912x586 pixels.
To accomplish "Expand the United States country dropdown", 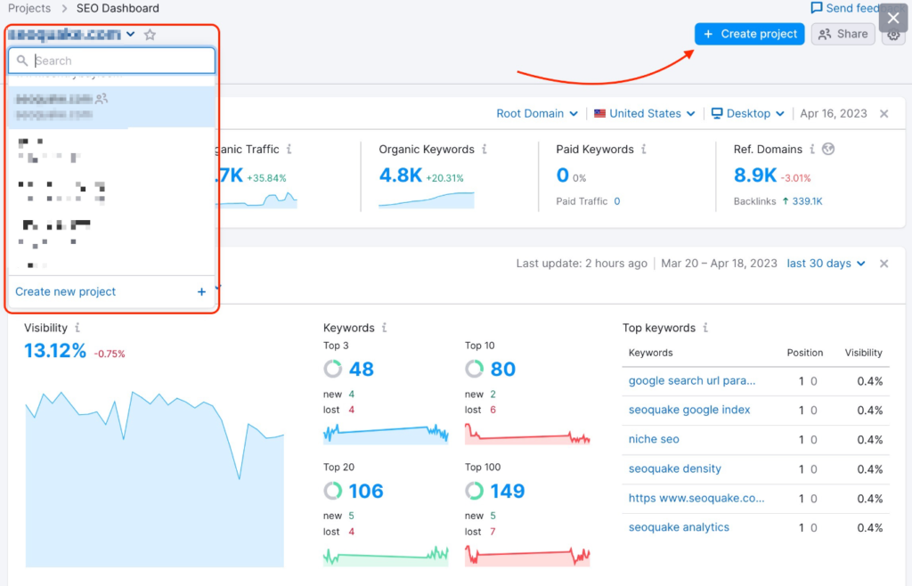I will tap(643, 114).
